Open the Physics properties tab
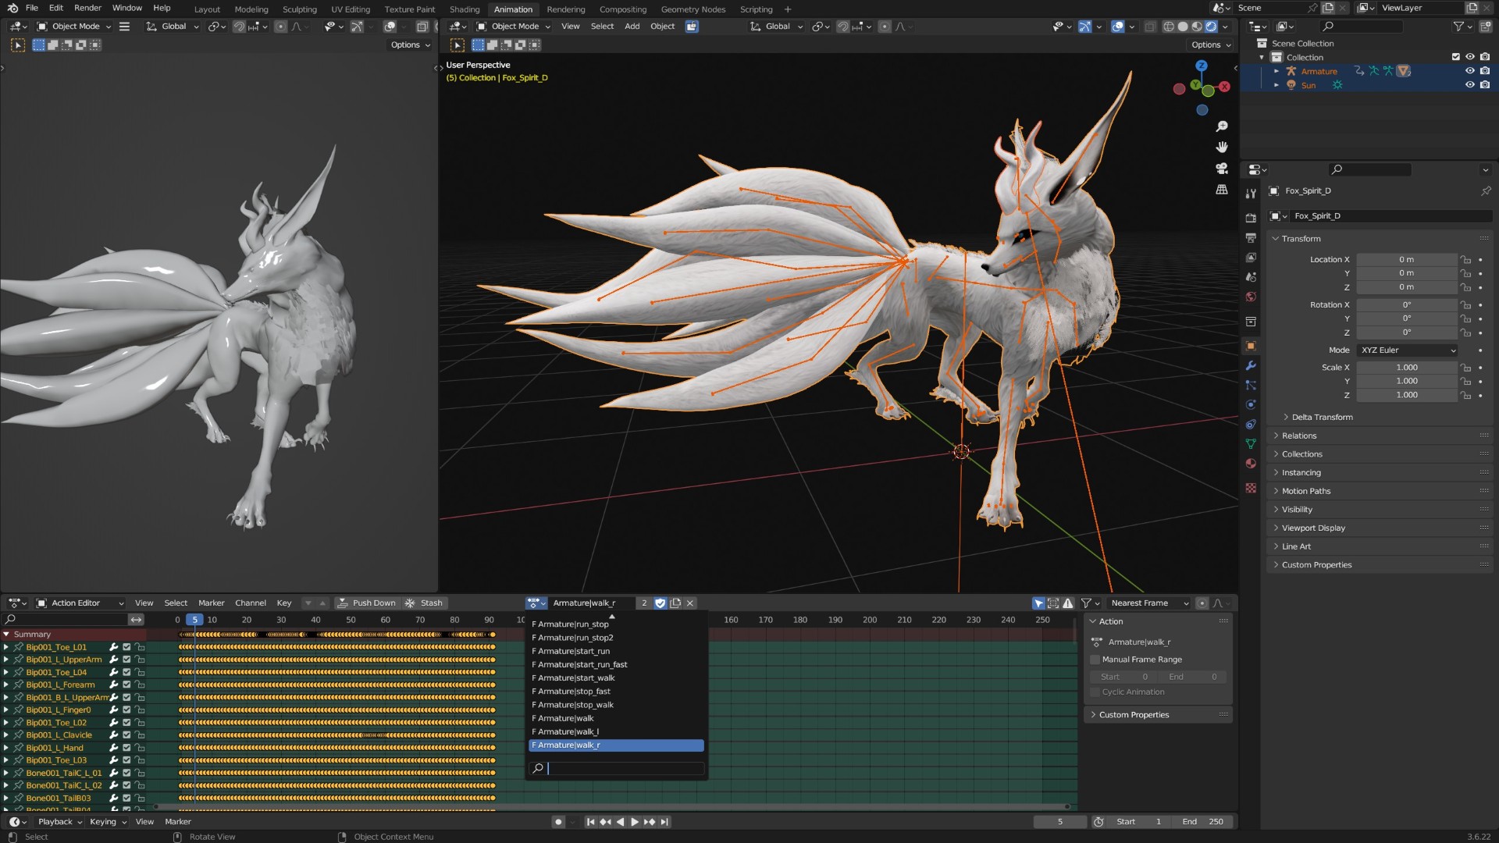The image size is (1499, 843). tap(1251, 404)
